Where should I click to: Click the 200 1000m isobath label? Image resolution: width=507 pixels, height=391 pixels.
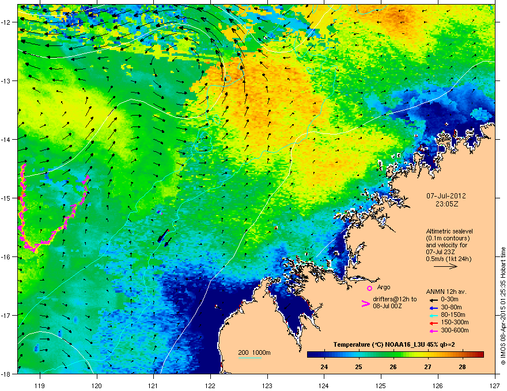coord(254,352)
